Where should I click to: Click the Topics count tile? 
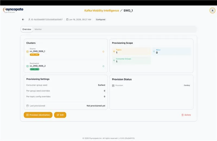tap(132, 51)
